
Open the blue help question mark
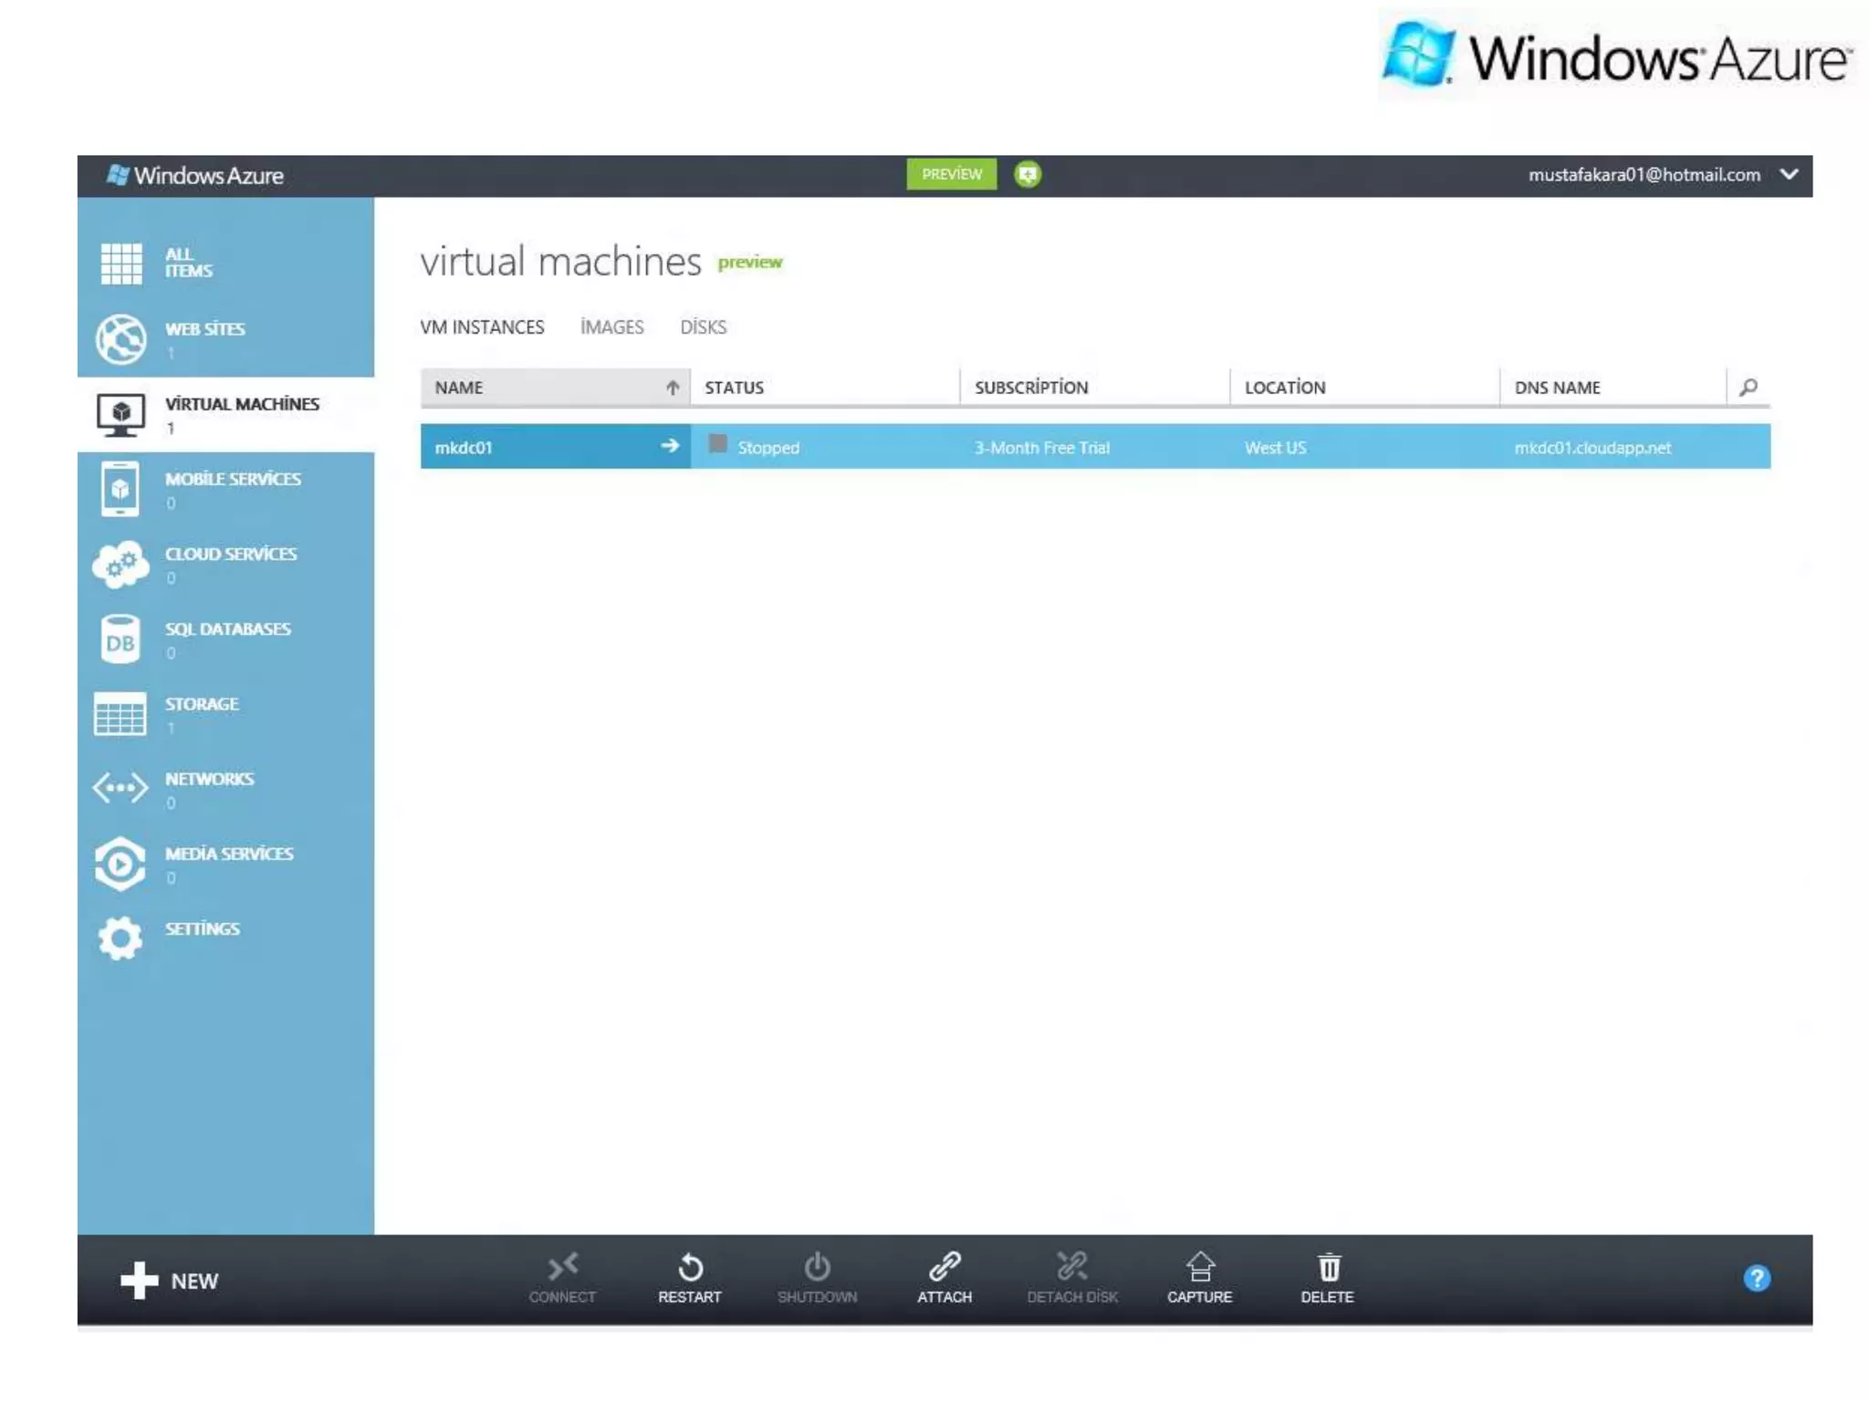1756,1278
